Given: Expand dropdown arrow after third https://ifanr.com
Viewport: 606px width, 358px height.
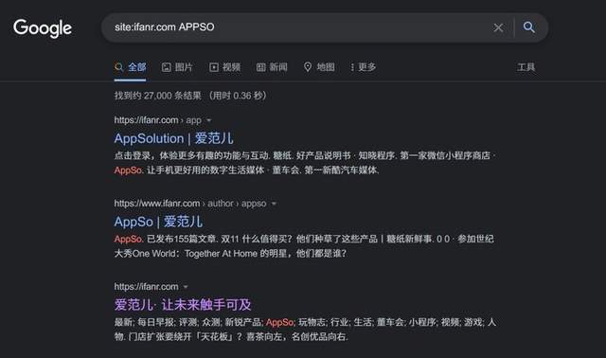Looking at the screenshot, I should point(186,287).
